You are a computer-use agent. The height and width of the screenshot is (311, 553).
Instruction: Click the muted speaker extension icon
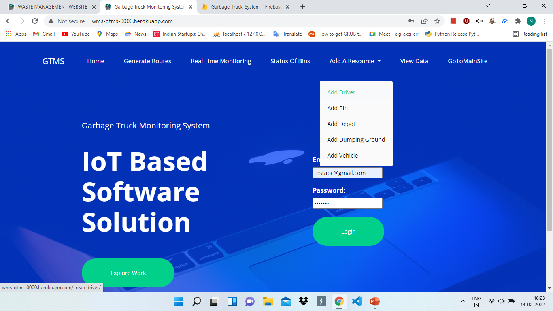pos(479,21)
